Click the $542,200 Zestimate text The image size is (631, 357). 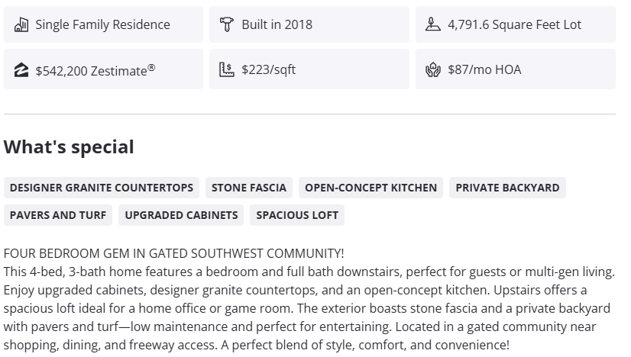coord(95,69)
